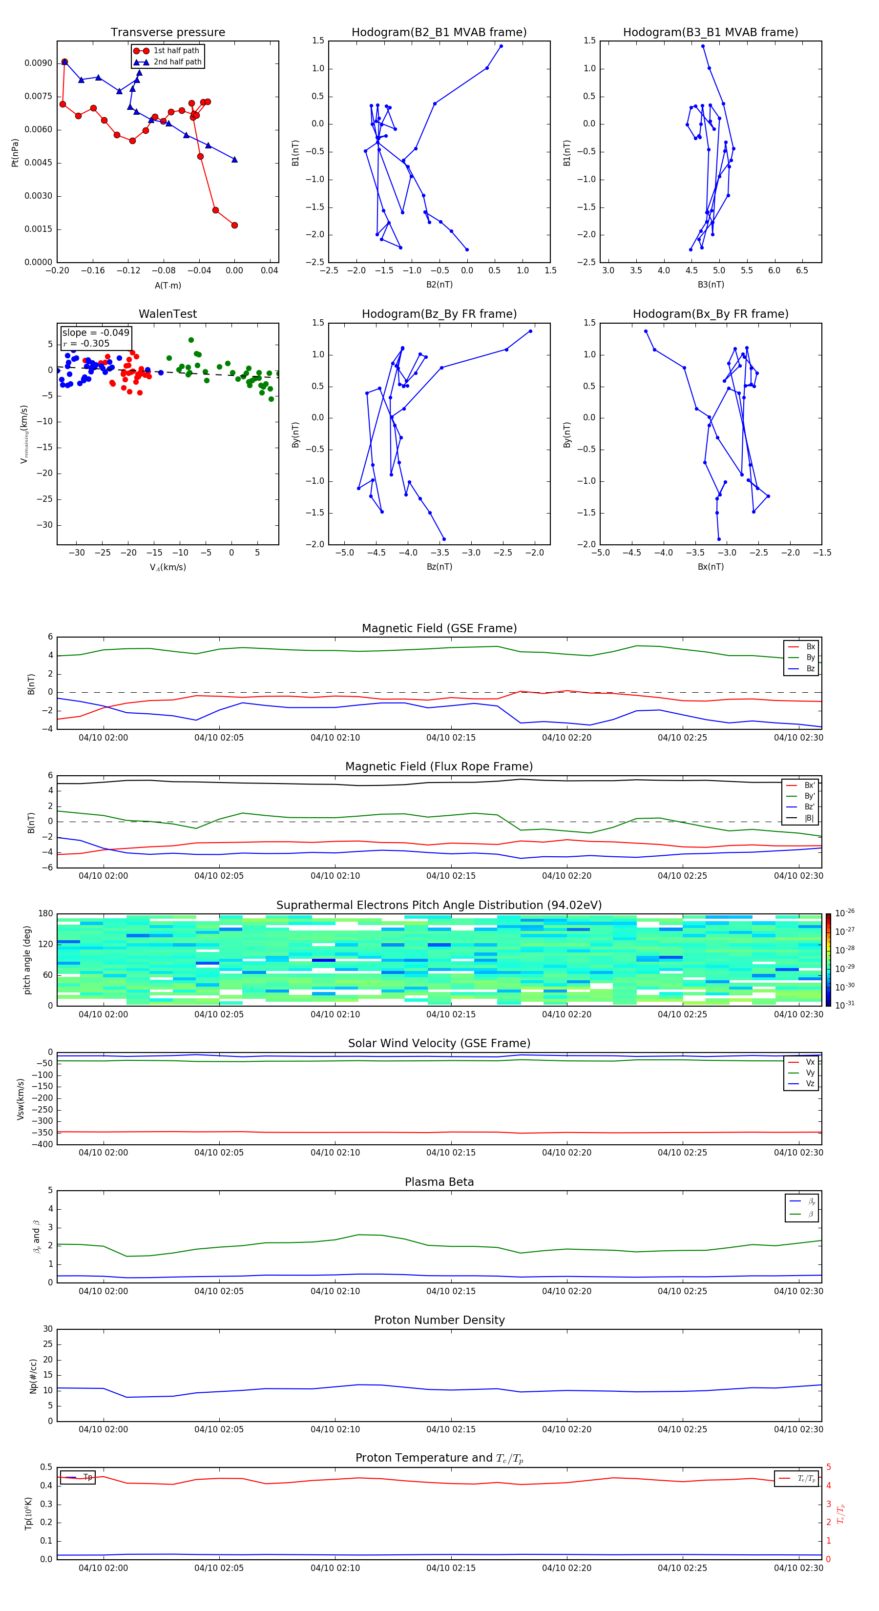The height and width of the screenshot is (1611, 879).
Task: Click the "Hodogram(B2_B1 MVAB frame)" title
Action: 439,32
